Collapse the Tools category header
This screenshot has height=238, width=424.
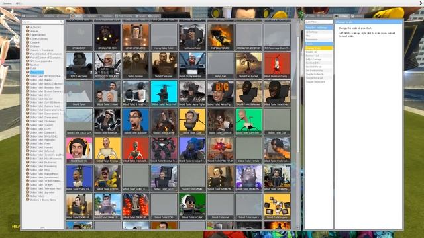pos(319,44)
